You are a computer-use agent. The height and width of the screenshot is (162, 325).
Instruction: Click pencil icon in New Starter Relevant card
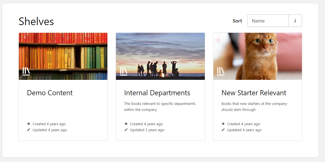click(x=223, y=130)
